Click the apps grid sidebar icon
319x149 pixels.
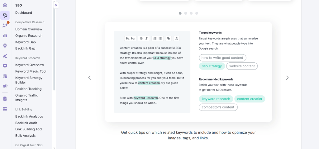5,109
